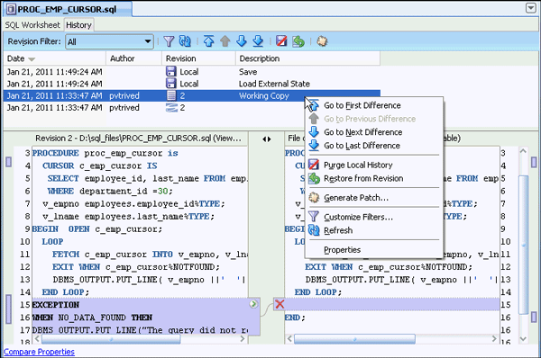Switch to the SQL Worksheet tab
Viewport: 541px width, 358px height.
(32, 25)
